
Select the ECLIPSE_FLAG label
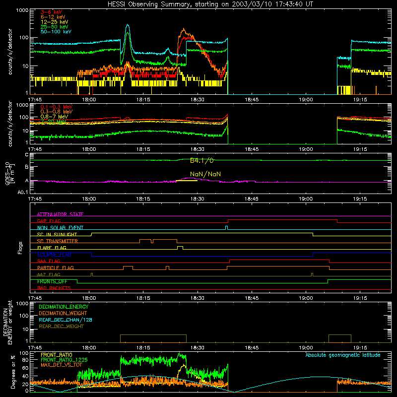pyautogui.click(x=54, y=255)
